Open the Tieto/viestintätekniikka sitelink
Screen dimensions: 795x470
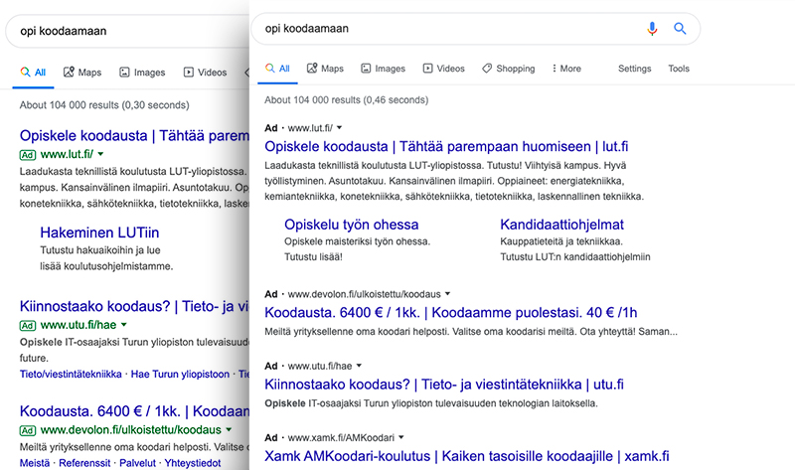click(71, 375)
